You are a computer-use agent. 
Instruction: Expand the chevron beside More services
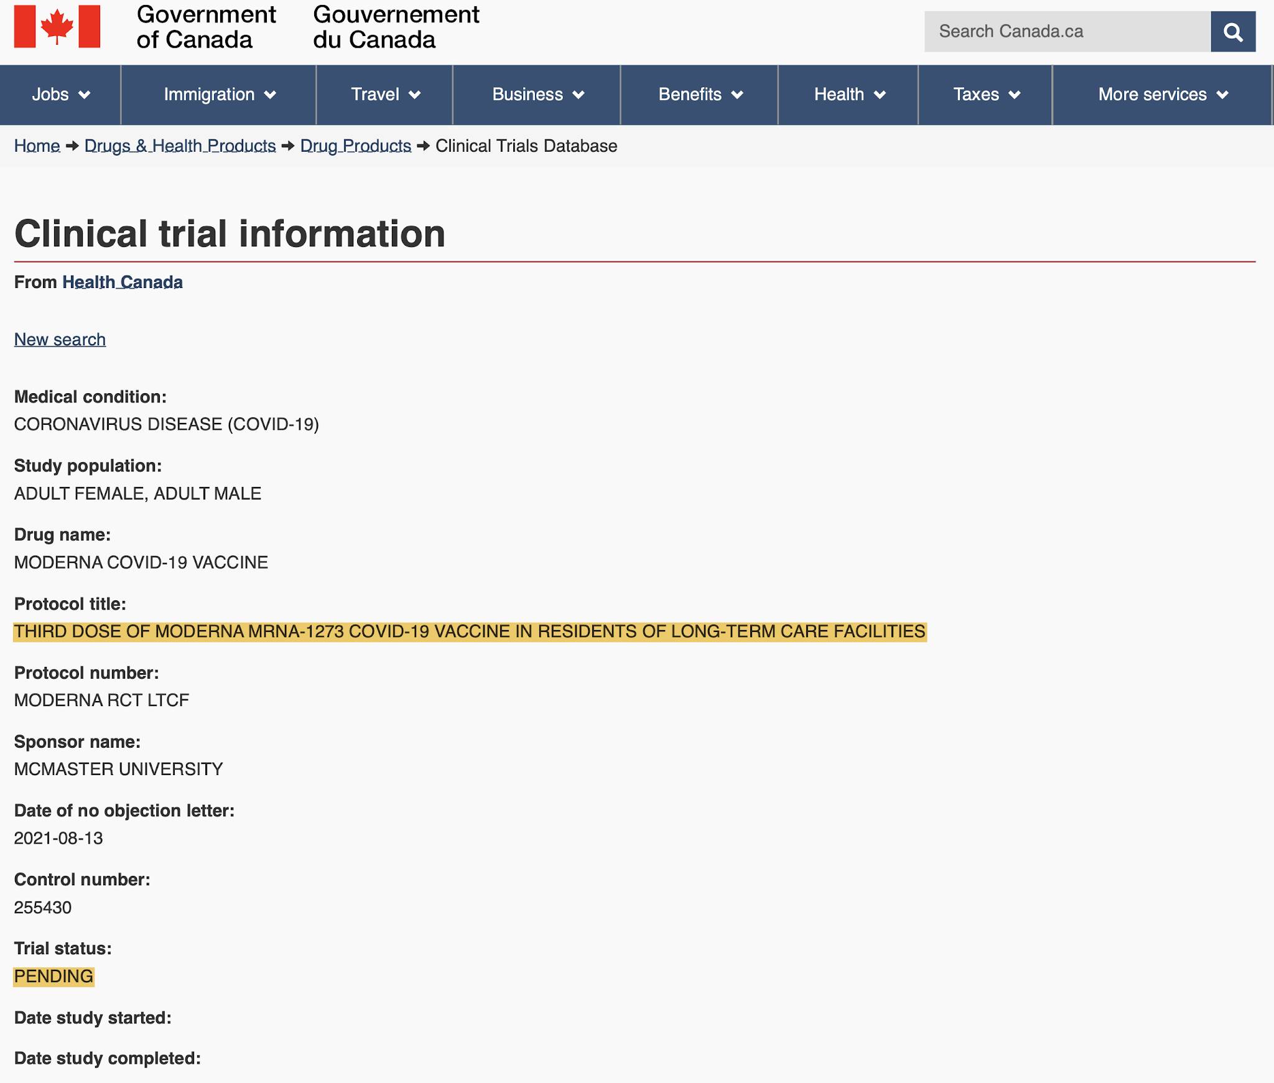[x=1222, y=95]
